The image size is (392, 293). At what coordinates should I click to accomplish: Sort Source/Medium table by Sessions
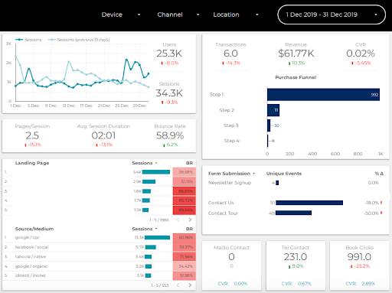tap(145, 229)
